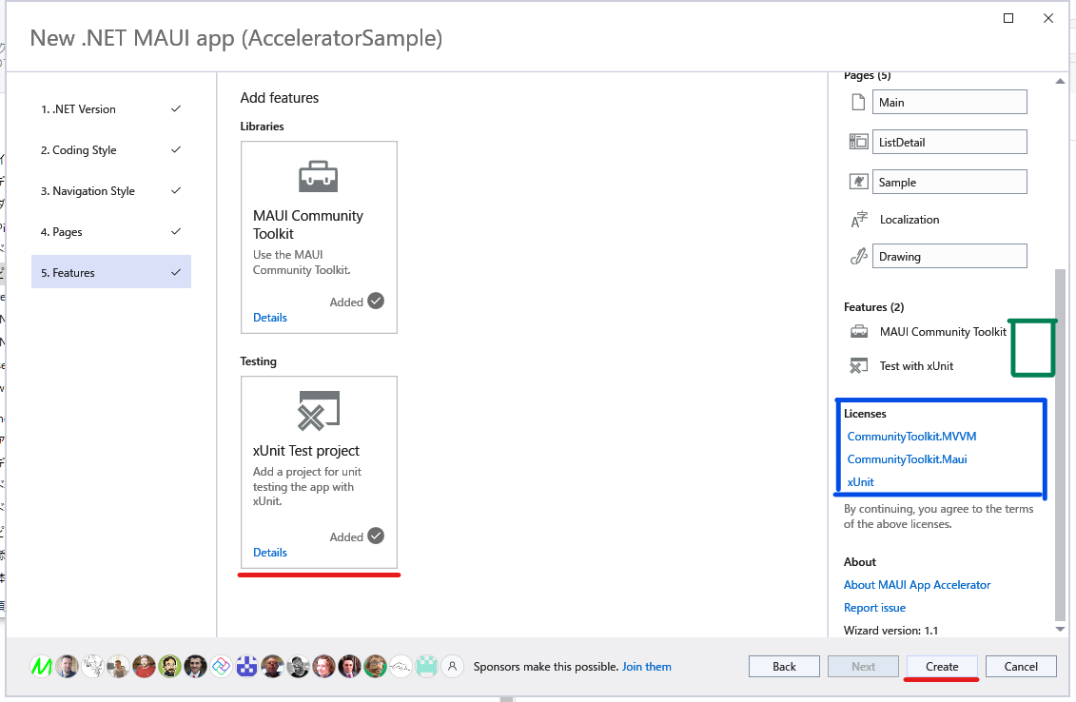Click the MAUI Community Toolkit card title

[308, 224]
